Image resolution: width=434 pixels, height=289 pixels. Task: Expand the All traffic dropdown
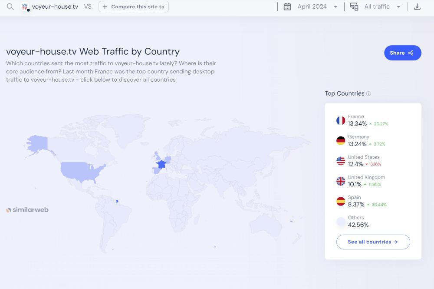tap(382, 7)
